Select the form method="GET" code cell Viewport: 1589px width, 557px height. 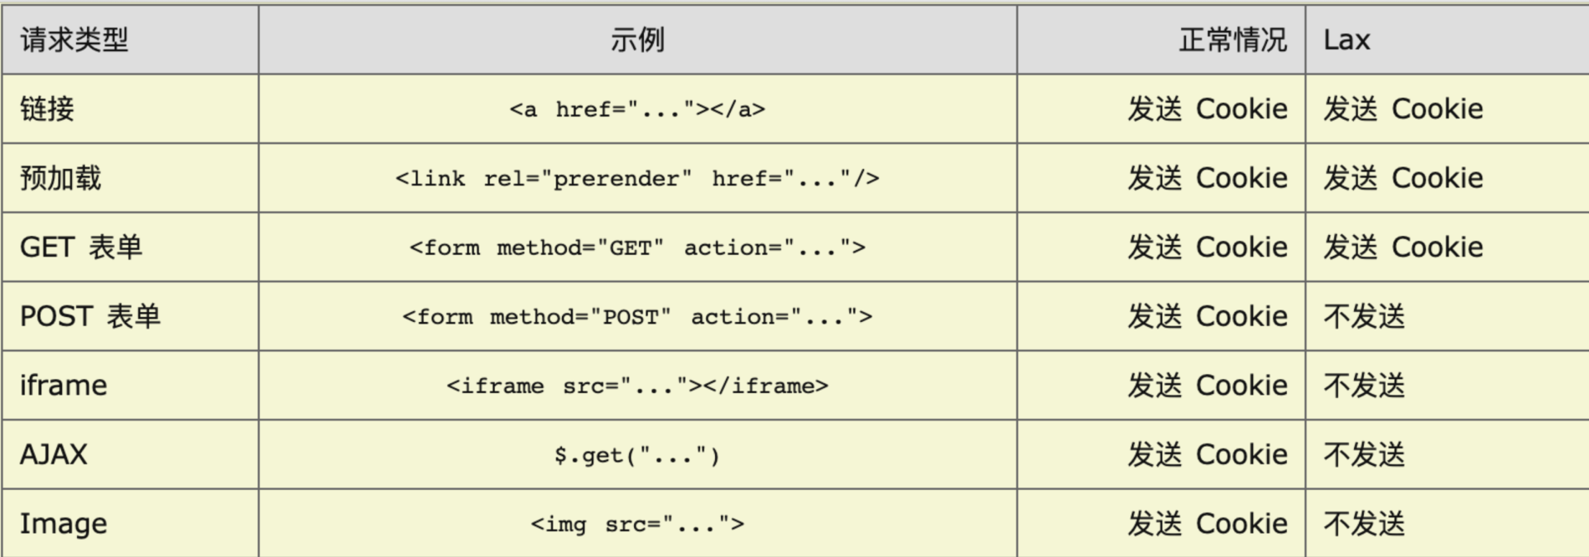637,247
